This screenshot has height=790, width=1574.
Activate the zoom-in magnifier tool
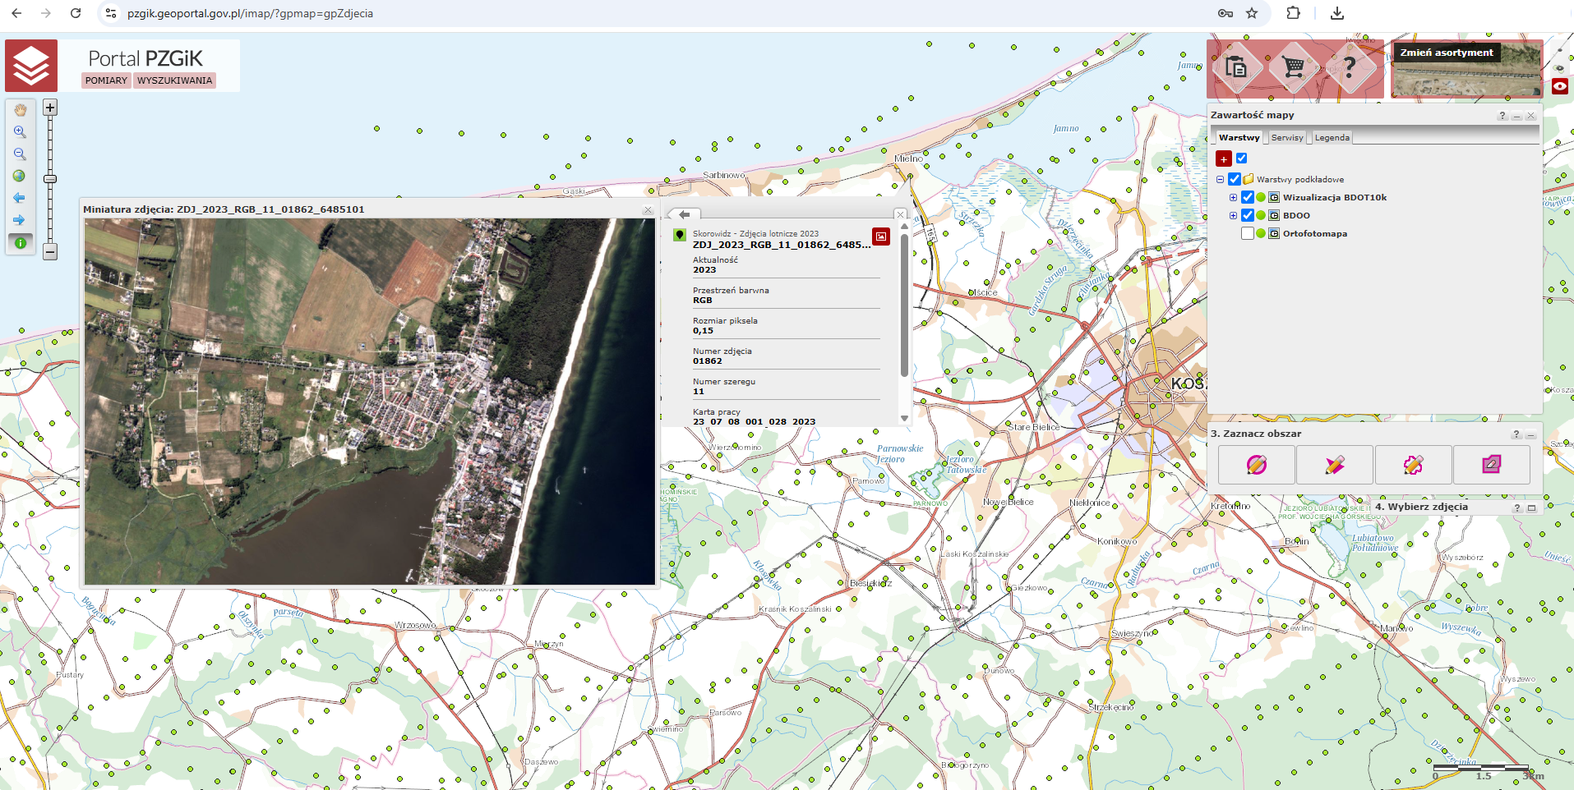(x=20, y=132)
